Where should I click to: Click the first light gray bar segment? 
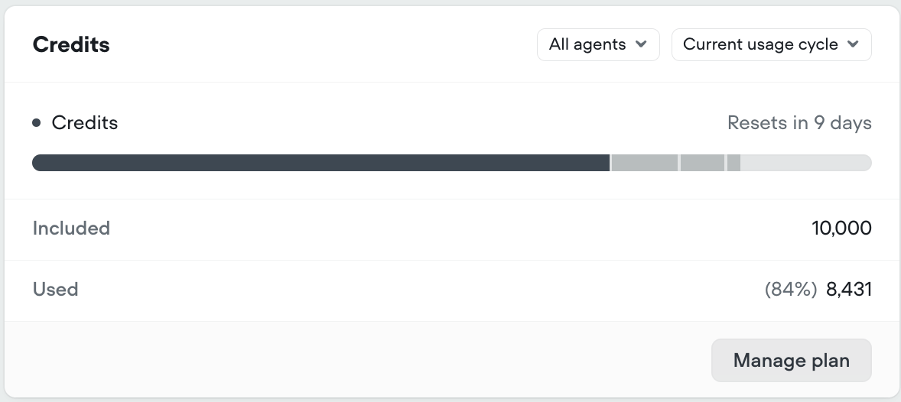point(645,163)
